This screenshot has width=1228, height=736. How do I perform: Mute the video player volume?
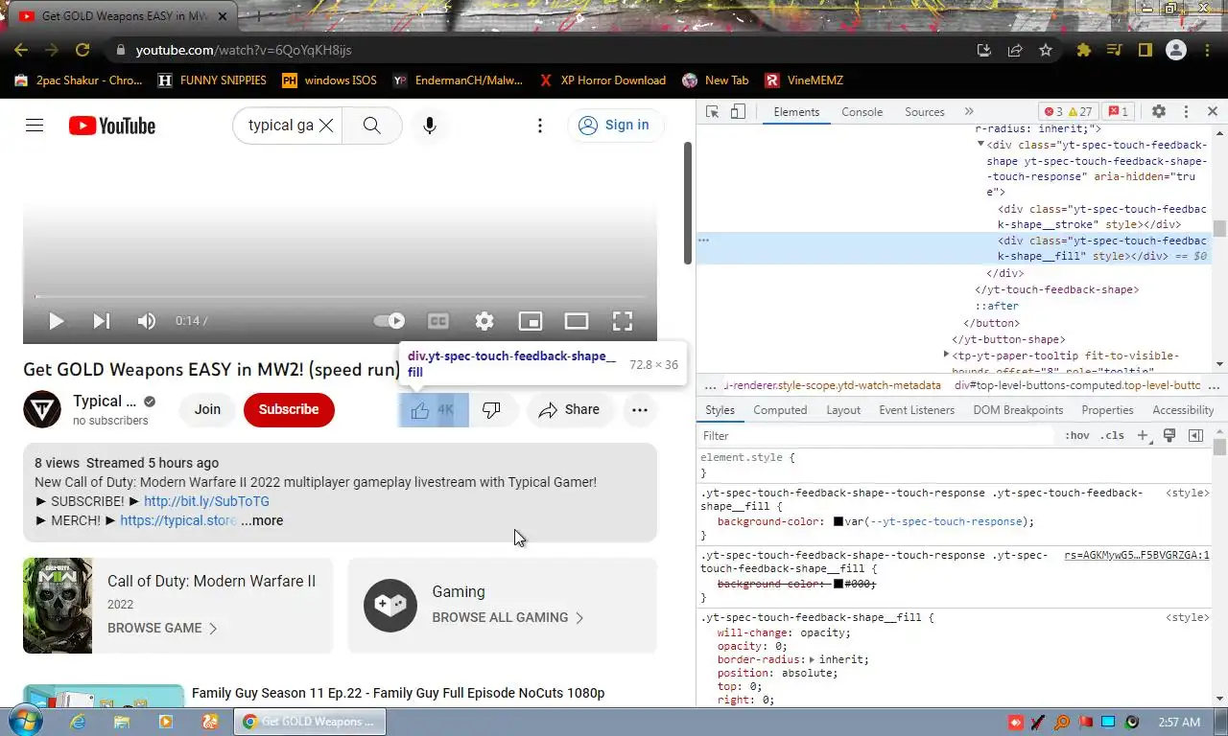coord(147,321)
